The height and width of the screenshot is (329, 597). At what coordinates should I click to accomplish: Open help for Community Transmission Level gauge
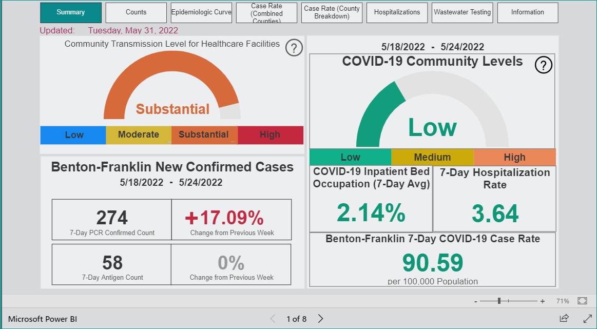coord(294,48)
